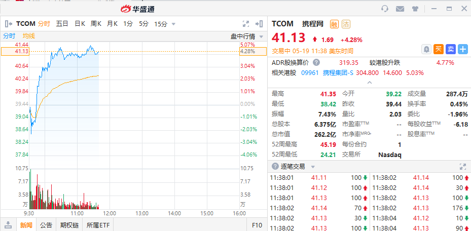This screenshot has height=231, width=471.
Task: Collapse left panel icon beside TCOM
Action: tap(9, 24)
